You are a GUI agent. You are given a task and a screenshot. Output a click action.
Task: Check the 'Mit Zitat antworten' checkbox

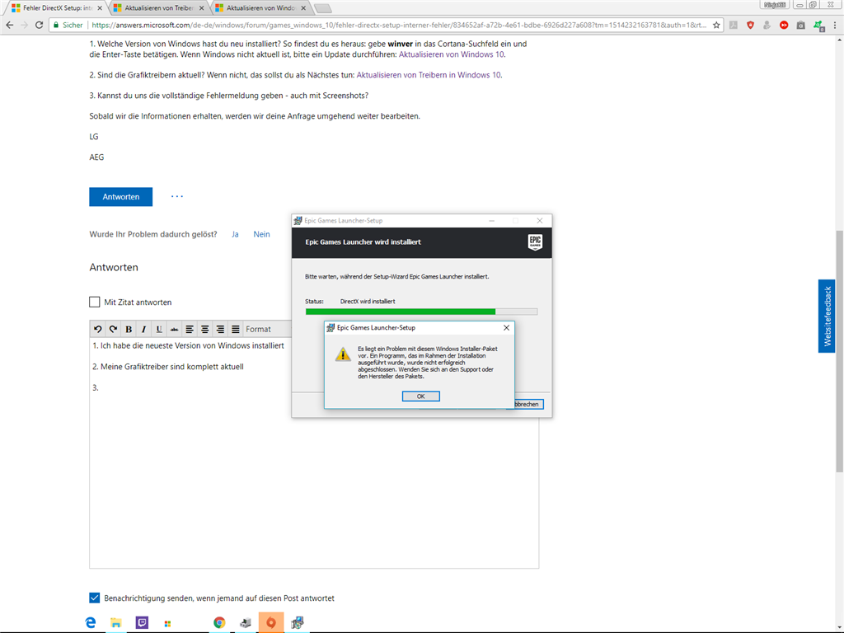[x=95, y=302]
